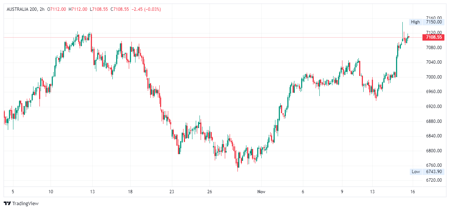Select the High label tag on price axis

pos(415,22)
